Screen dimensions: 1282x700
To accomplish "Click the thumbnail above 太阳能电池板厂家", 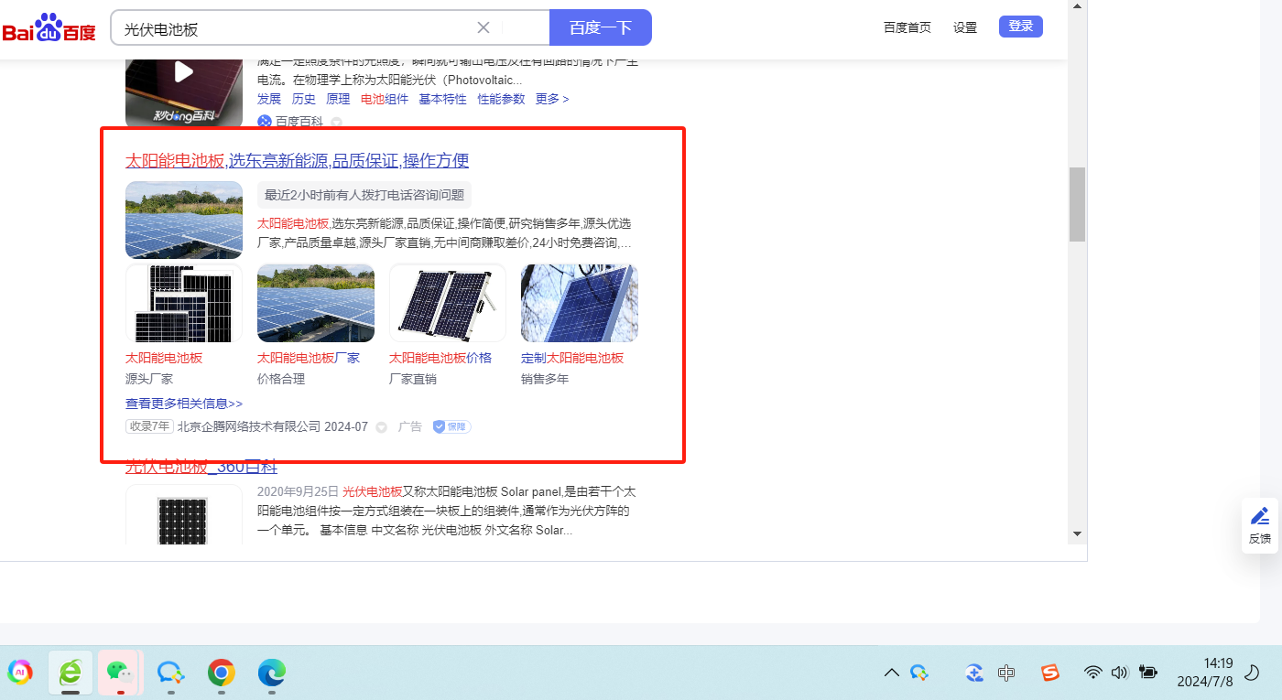I will click(x=316, y=304).
